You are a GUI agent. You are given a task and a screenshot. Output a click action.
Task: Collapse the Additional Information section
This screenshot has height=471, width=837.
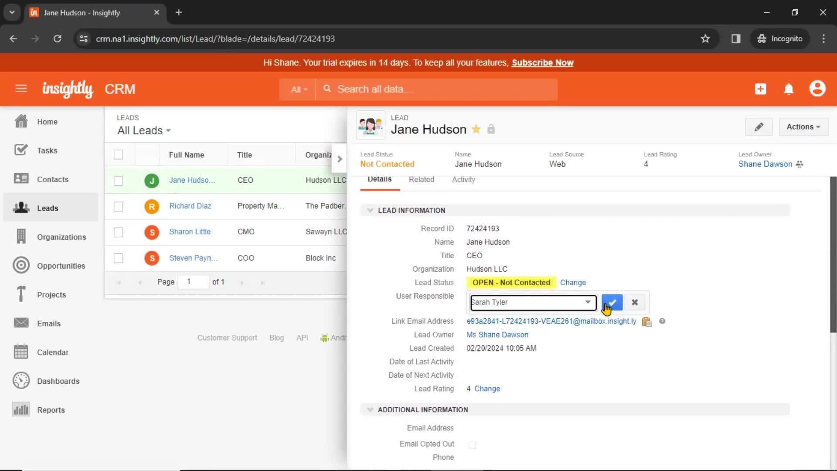click(x=370, y=410)
